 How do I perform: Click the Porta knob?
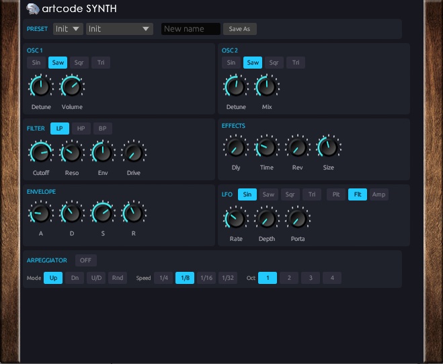point(298,219)
